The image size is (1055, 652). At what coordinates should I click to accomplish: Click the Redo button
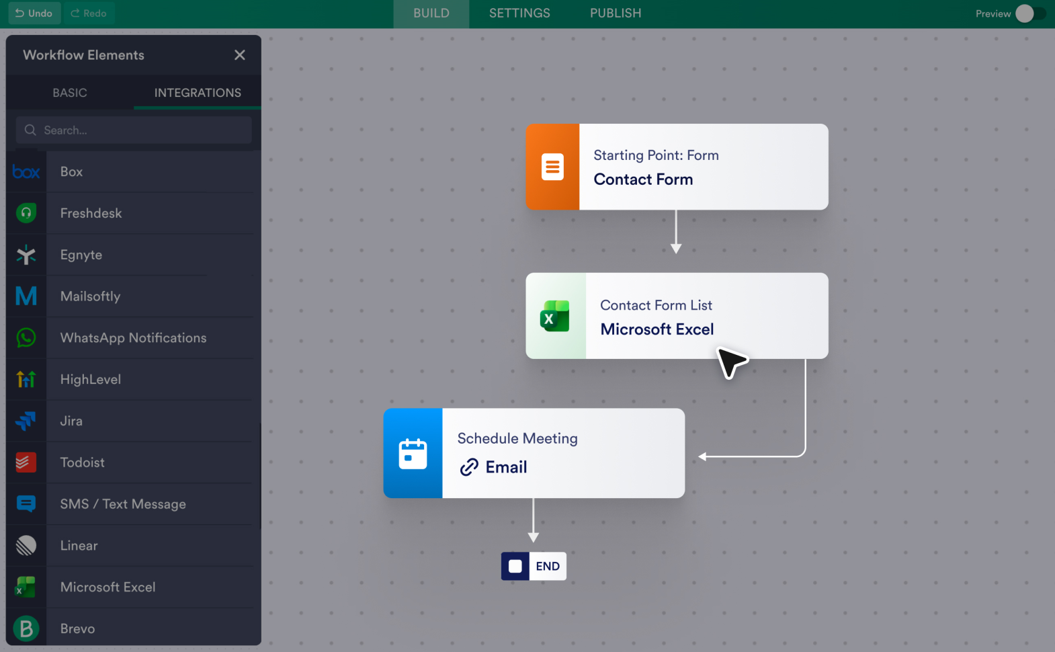(x=89, y=13)
